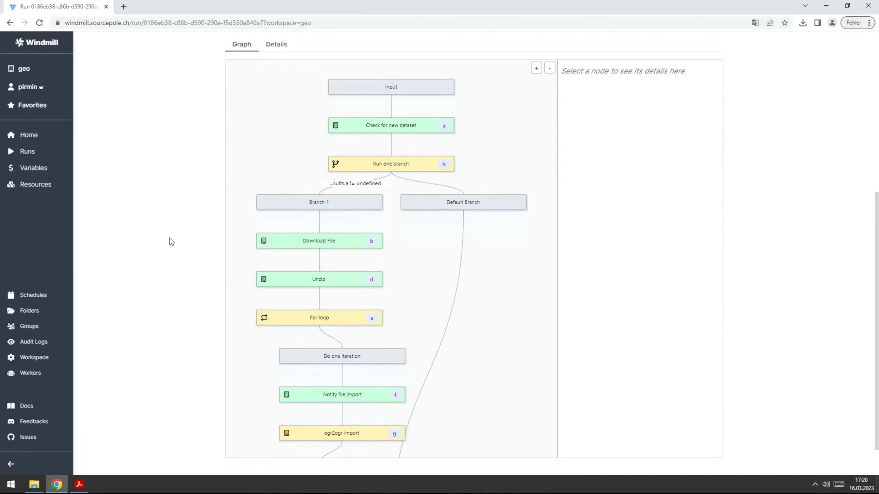Click the ogr2ogr import script icon

[x=287, y=432]
